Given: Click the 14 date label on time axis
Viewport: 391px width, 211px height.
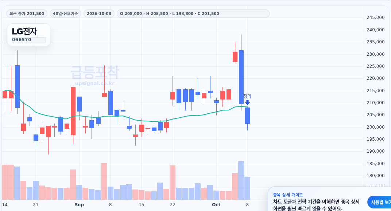Looking at the screenshot, I should (x=5, y=205).
